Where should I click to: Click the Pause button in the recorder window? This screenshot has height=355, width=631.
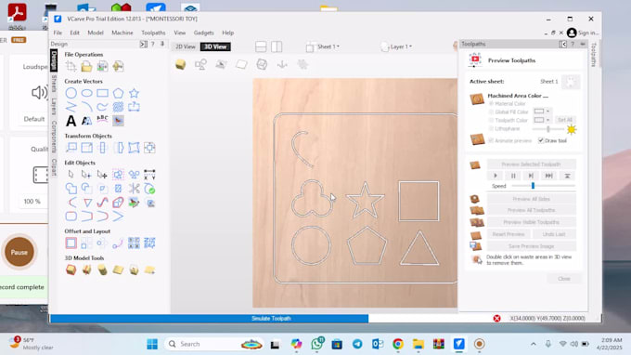(19, 252)
